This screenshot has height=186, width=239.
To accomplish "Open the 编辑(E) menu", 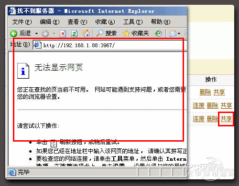I will pyautogui.click(x=50, y=22).
